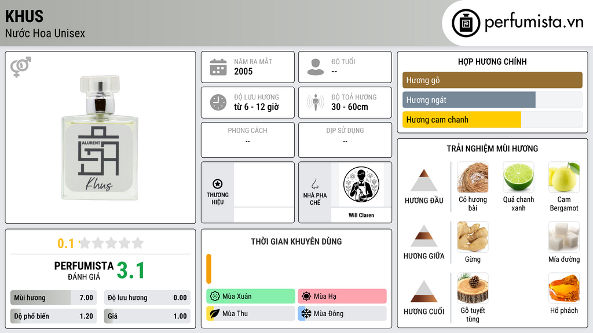Click the Giá 1.00 score bar
The width and height of the screenshot is (593, 333).
point(147,316)
